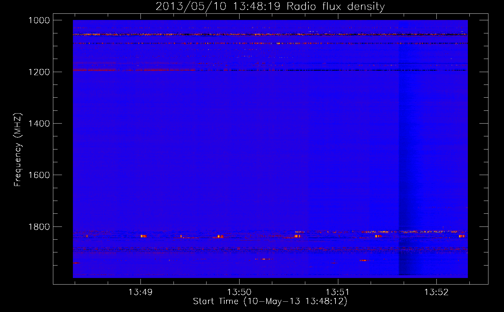Viewport: 504px width, 312px height.
Task: Click the 'Start Time (10-May-13 13:48:12)' label
Action: point(270,301)
